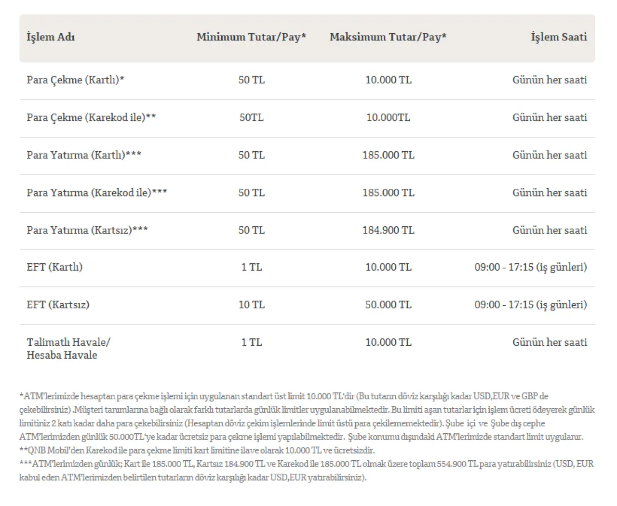The width and height of the screenshot is (617, 506).
Task: Select Talimatlı Havale/ Hesaba Havale label
Action: coord(68,349)
